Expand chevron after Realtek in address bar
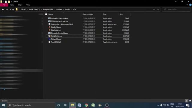 pyautogui.click(x=63, y=9)
